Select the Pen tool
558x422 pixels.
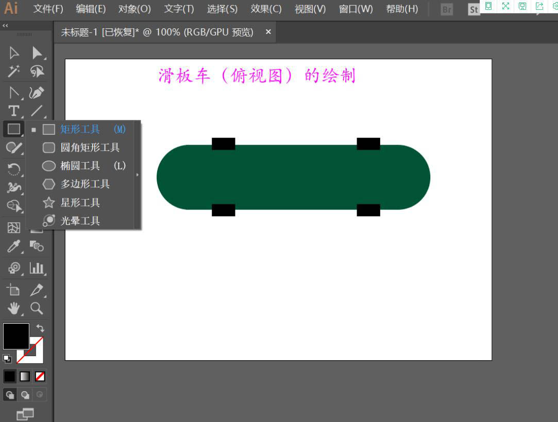tap(14, 93)
